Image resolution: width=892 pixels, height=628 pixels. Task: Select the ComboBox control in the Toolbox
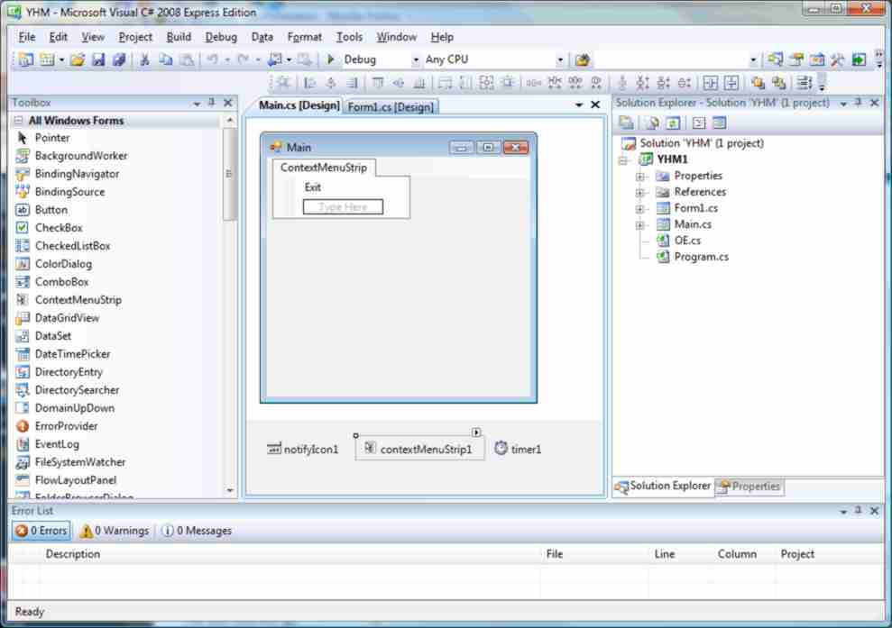[61, 282]
